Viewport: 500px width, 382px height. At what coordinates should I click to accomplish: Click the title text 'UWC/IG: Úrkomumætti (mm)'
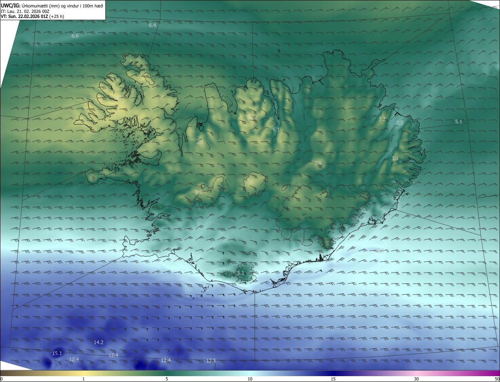[30, 6]
